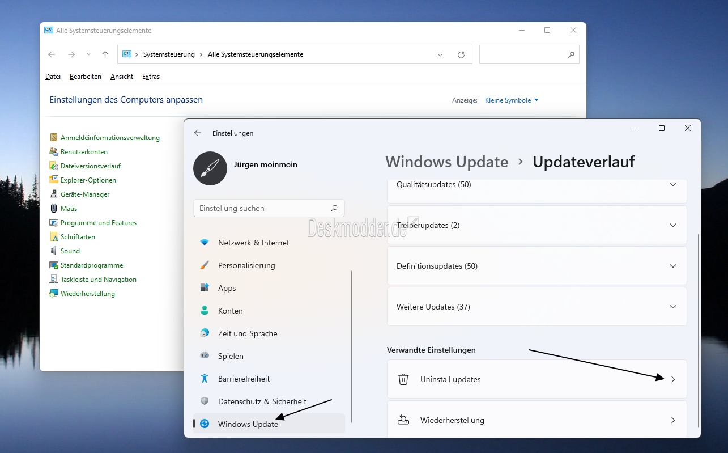
Task: Click the Apps icon in Settings sidebar
Action: (205, 288)
